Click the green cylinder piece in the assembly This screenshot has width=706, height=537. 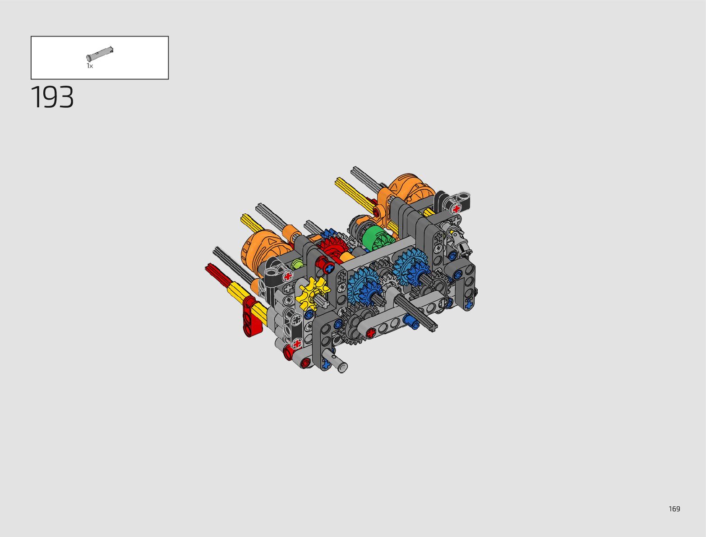[375, 238]
